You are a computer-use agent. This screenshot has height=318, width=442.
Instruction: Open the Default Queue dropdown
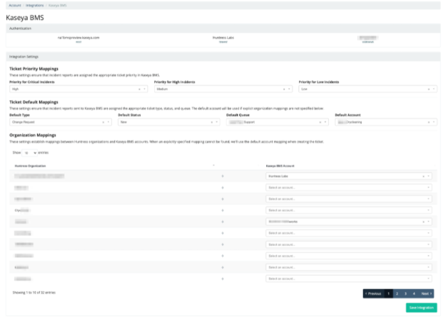coord(278,122)
